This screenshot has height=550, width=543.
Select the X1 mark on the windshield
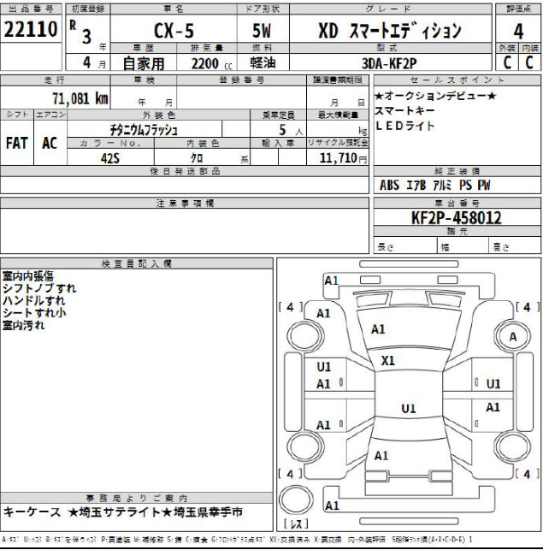pyautogui.click(x=388, y=360)
